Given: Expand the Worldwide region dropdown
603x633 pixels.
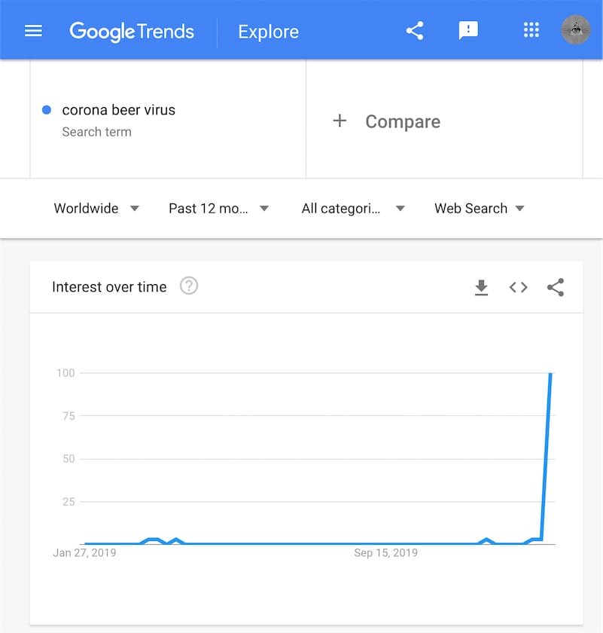Looking at the screenshot, I should [96, 209].
